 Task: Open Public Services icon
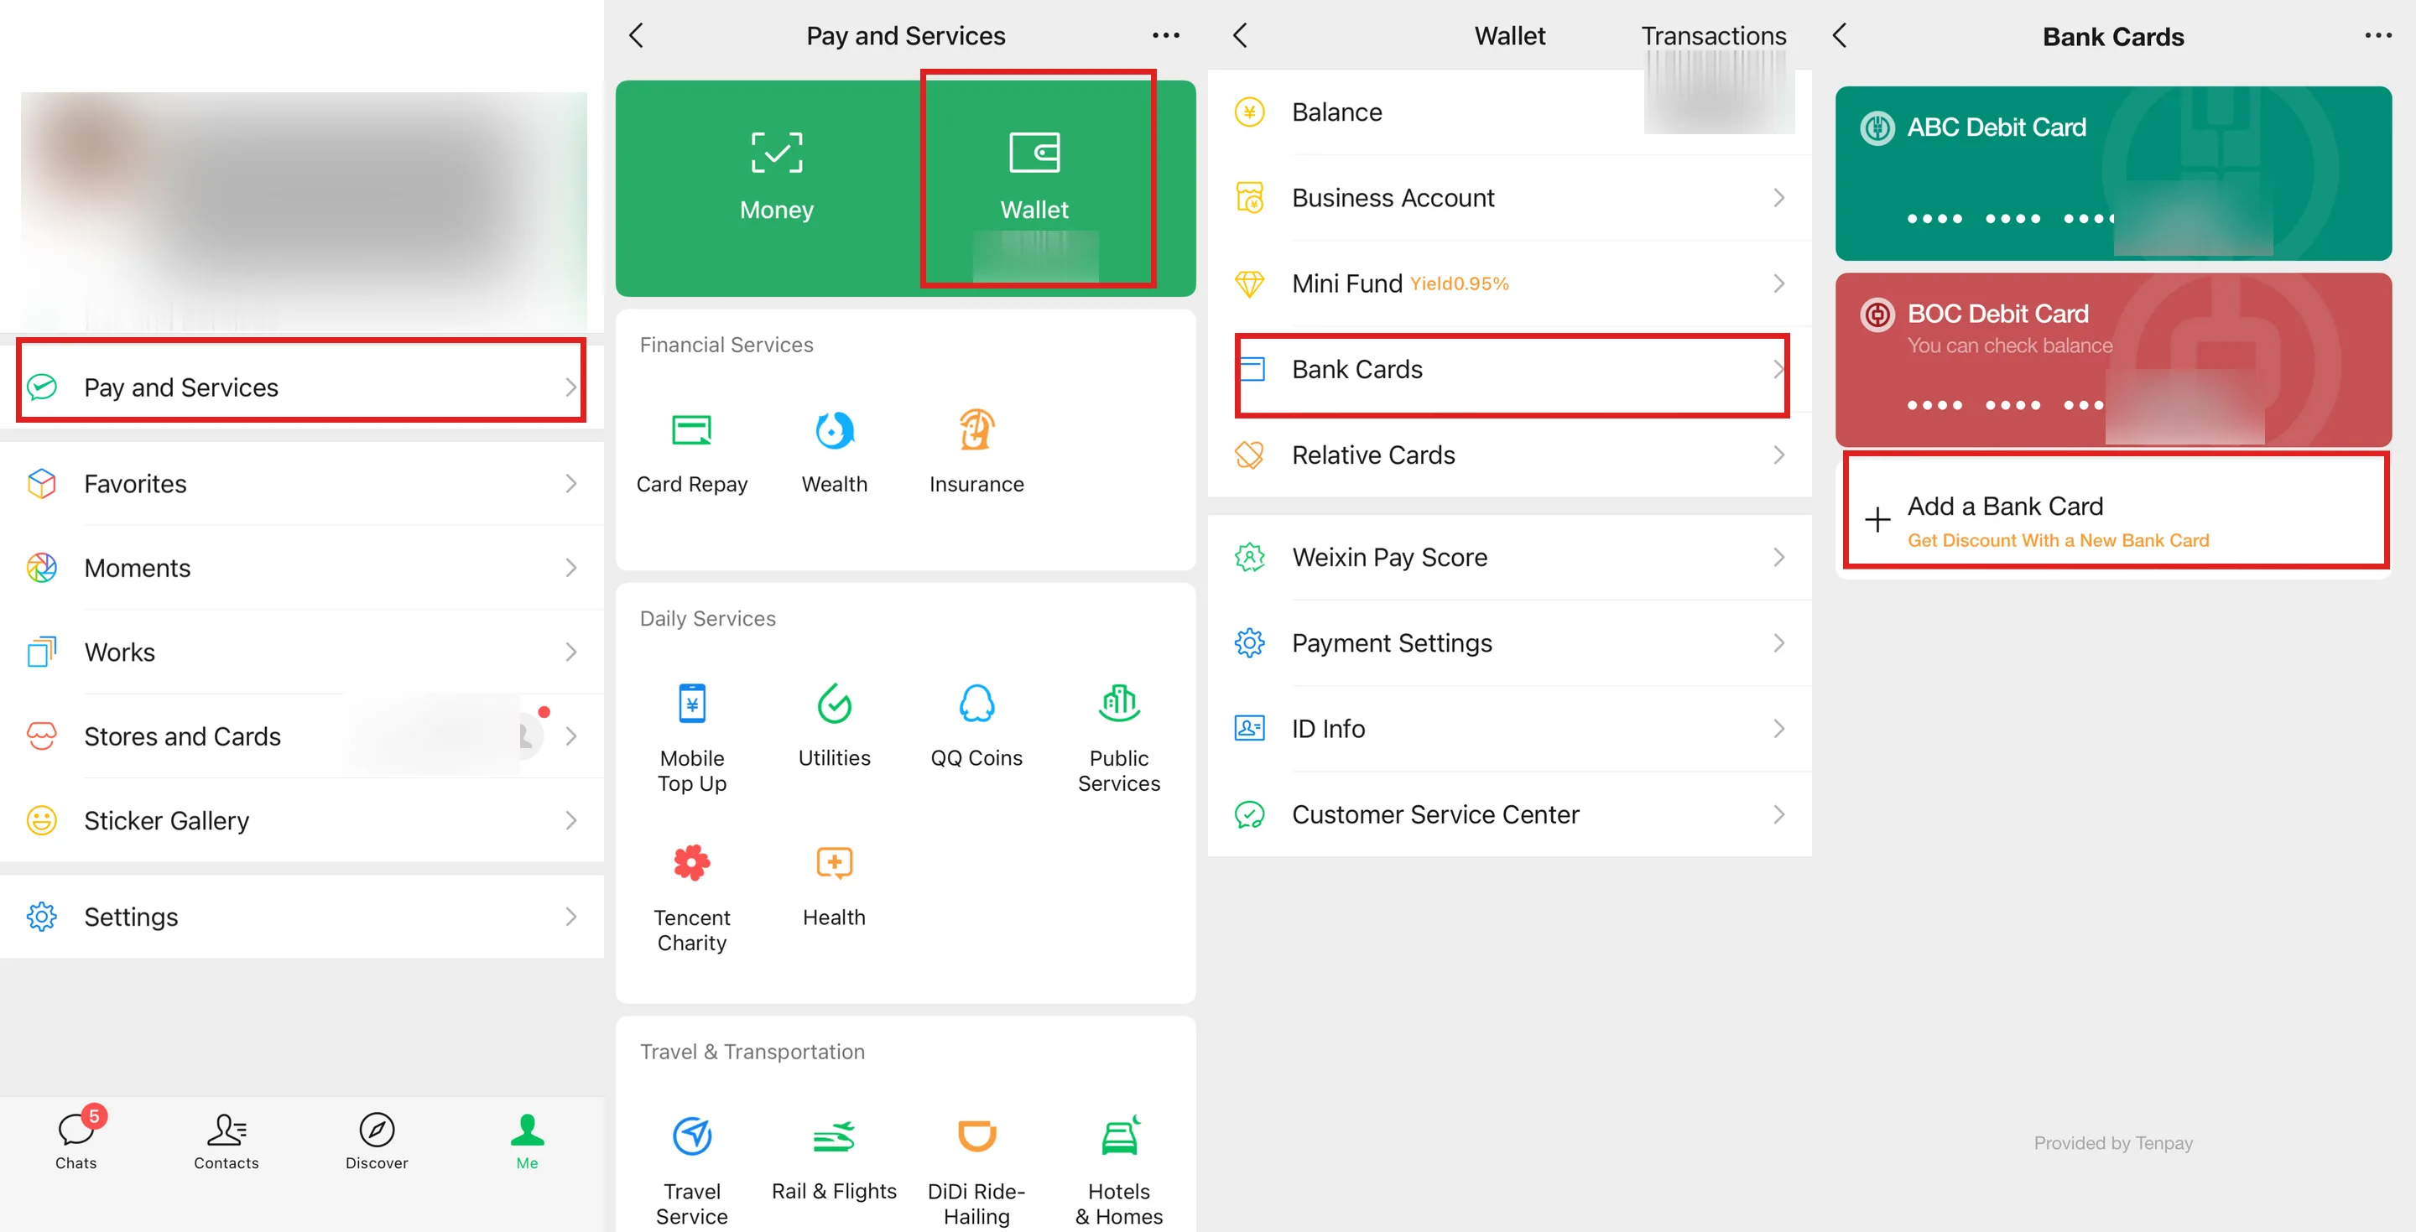click(1119, 703)
